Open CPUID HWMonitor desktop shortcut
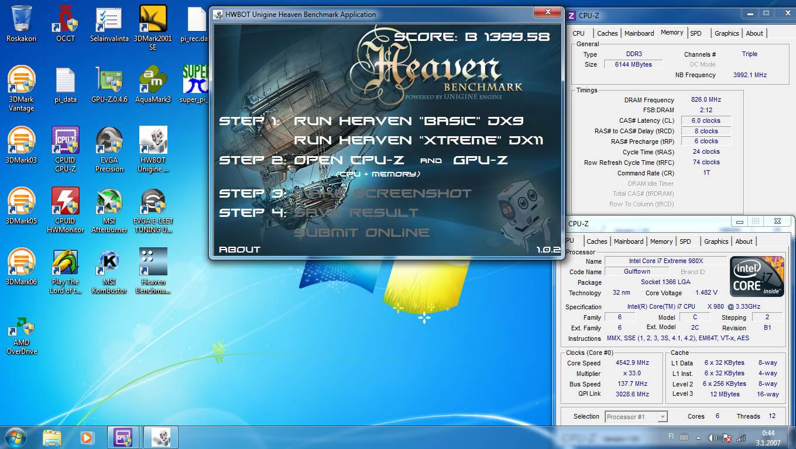The width and height of the screenshot is (796, 449). coord(66,210)
